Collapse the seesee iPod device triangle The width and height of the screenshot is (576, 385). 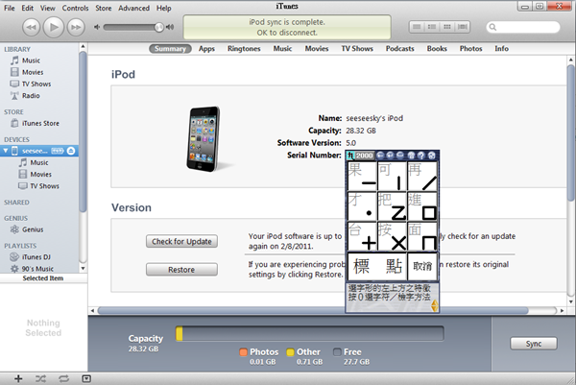(5, 151)
